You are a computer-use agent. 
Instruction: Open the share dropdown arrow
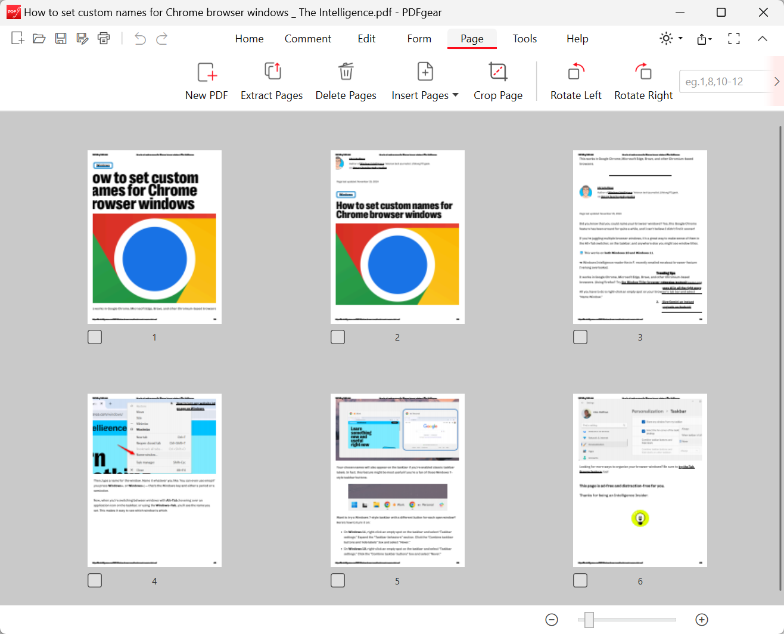(x=710, y=40)
